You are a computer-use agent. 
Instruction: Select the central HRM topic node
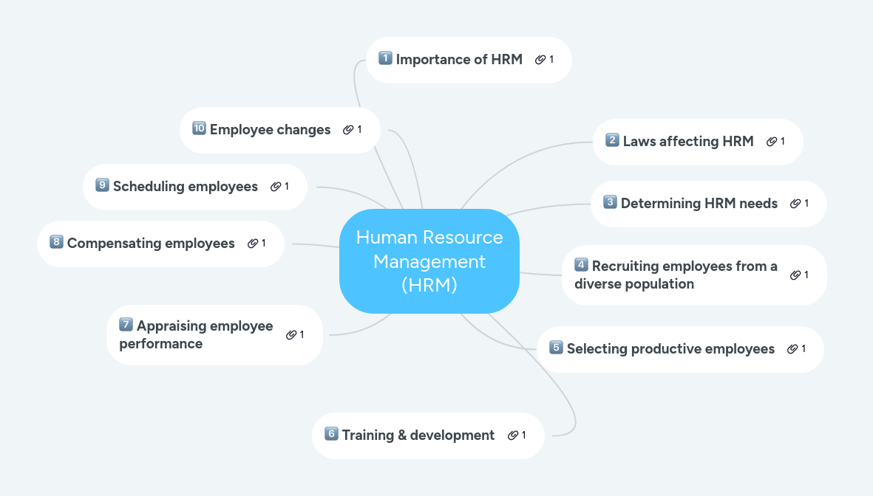(429, 261)
